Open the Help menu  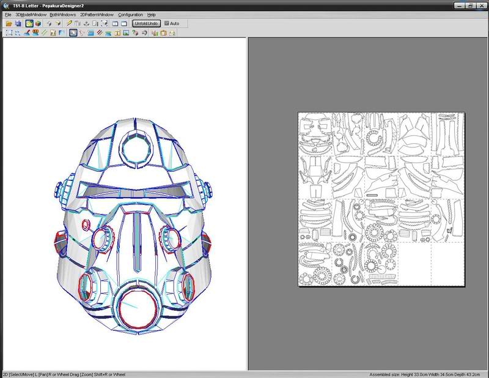(151, 15)
